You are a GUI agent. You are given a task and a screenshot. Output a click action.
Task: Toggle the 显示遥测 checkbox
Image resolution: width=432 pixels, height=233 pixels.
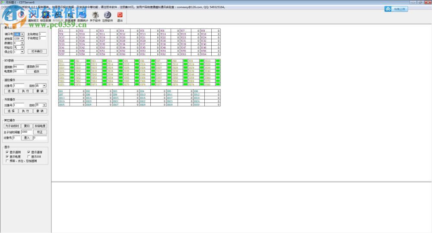pos(7,152)
